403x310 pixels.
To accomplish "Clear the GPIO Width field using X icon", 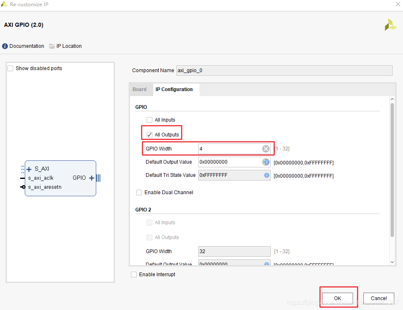I will tap(266, 149).
